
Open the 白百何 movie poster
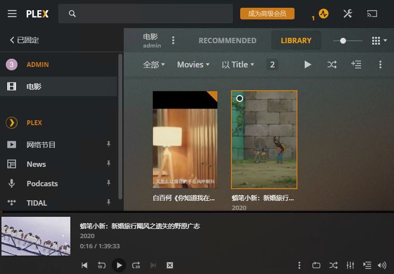click(x=185, y=140)
